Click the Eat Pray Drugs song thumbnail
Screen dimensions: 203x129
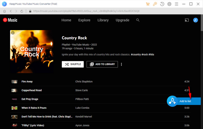[x=14, y=99]
